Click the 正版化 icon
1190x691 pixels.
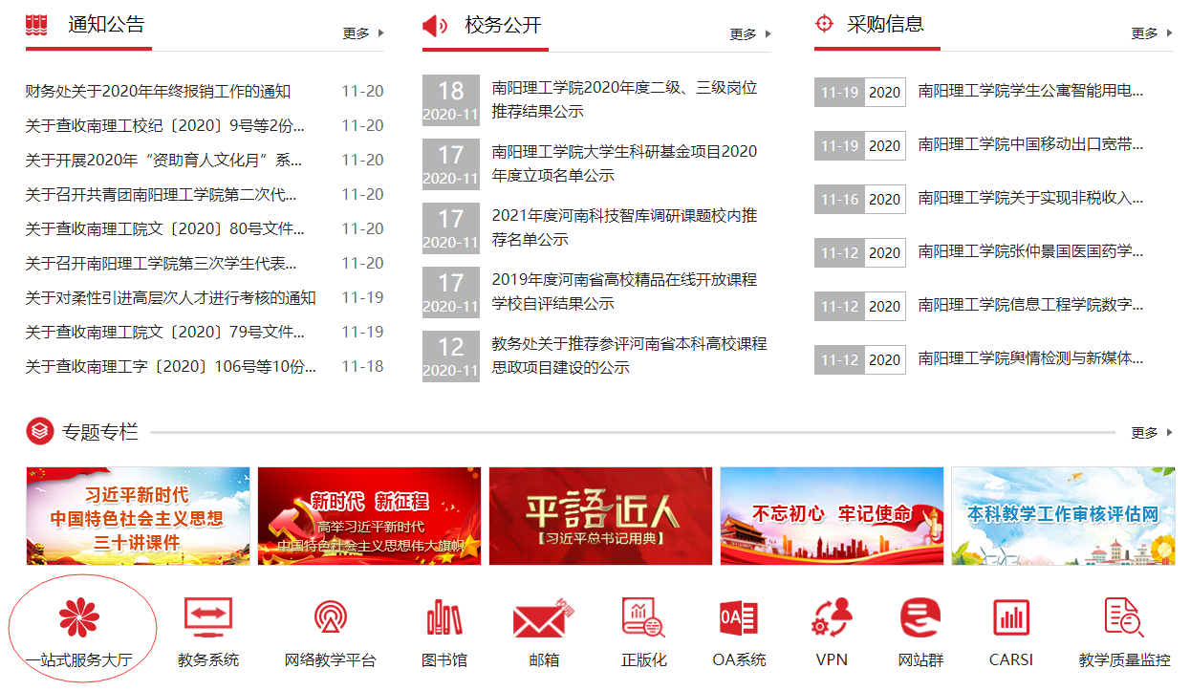point(643,618)
